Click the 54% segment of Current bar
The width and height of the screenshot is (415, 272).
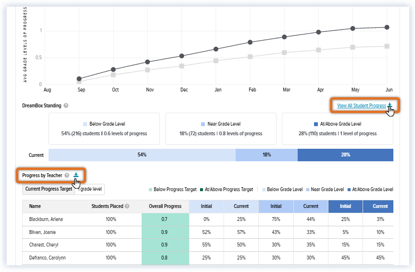(142, 155)
